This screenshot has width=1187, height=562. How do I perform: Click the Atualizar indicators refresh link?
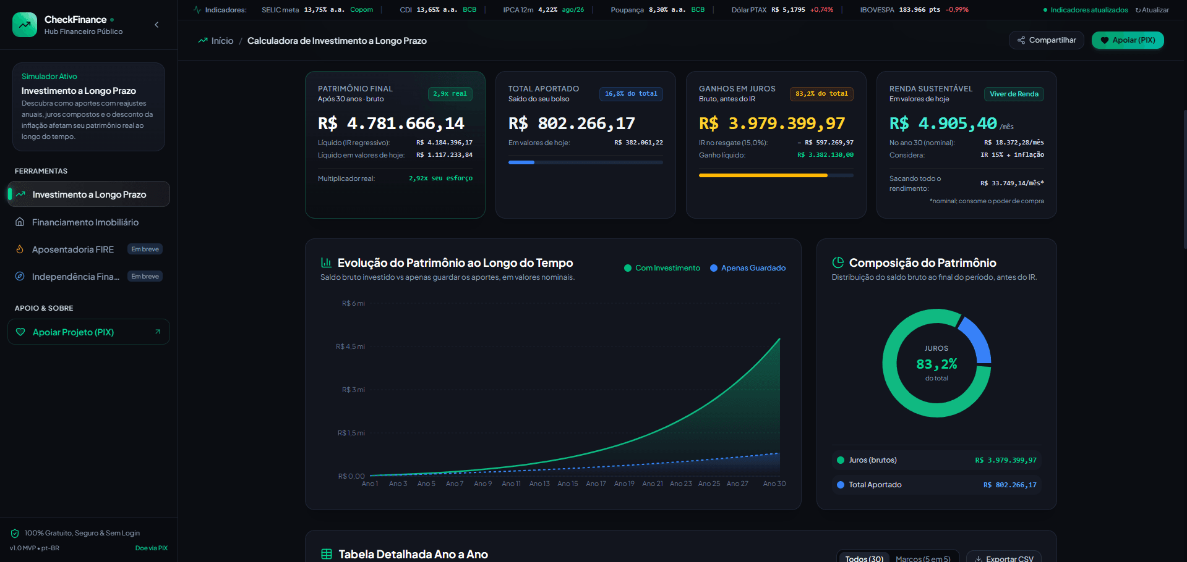[1152, 10]
